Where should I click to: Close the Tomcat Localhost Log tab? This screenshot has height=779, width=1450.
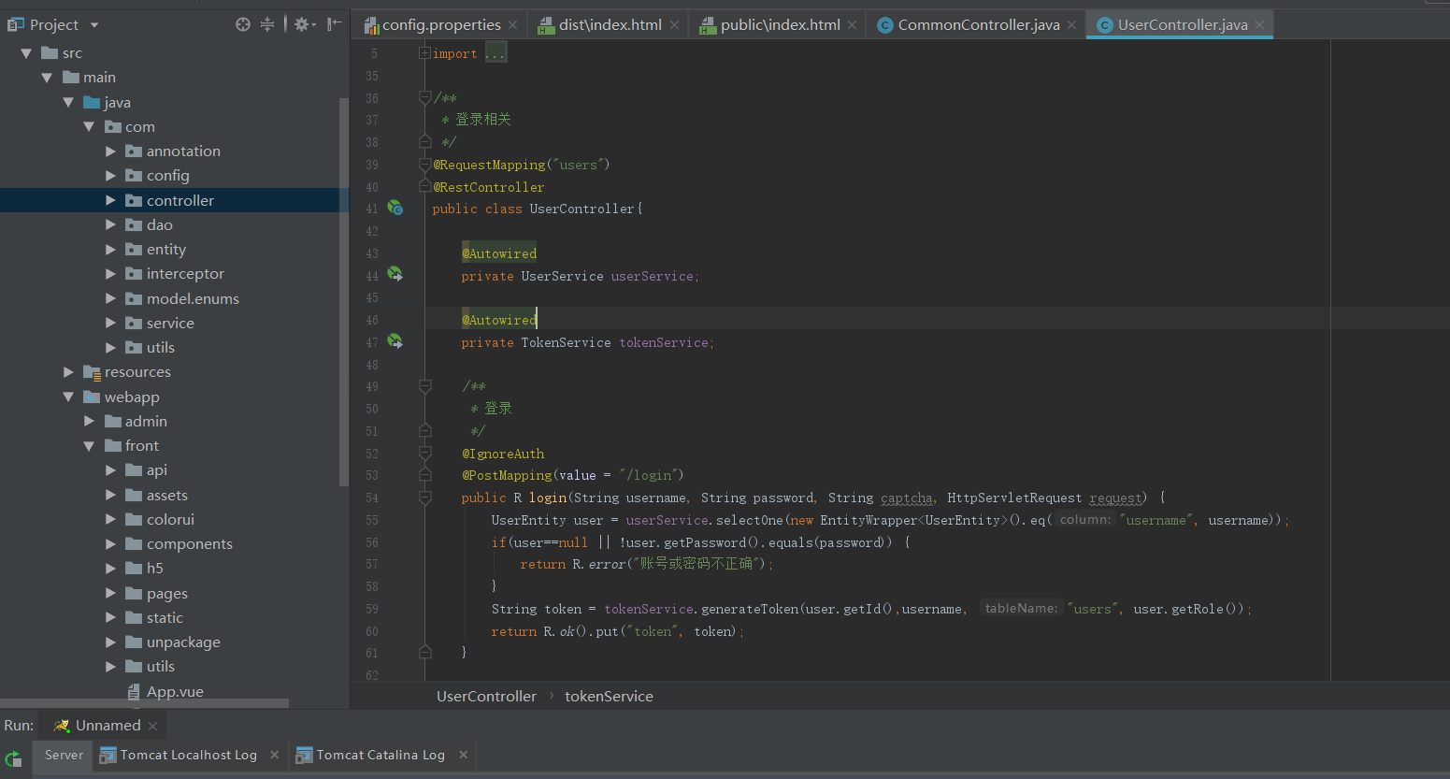coord(274,755)
